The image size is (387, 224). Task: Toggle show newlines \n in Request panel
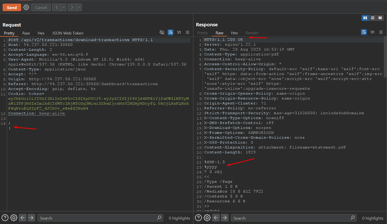click(179, 32)
